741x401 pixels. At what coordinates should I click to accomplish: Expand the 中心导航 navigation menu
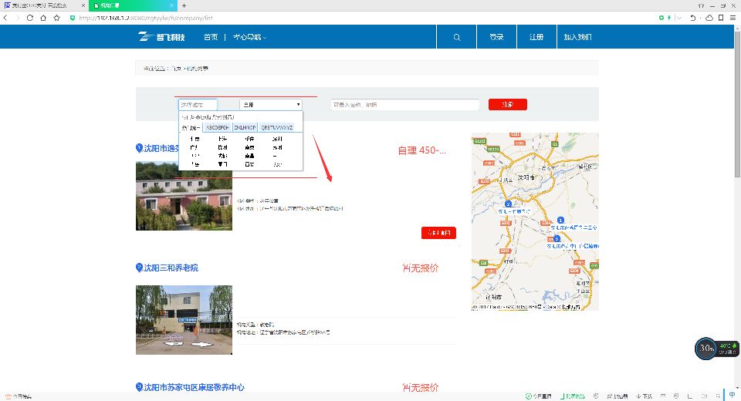(249, 37)
